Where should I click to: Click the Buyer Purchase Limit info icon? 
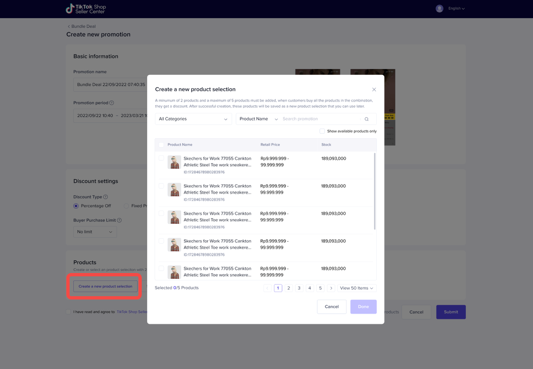pos(119,220)
